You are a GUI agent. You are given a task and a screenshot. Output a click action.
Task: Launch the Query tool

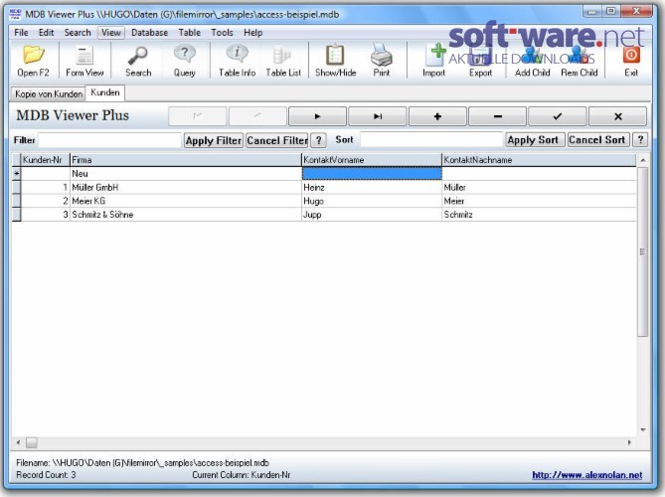[185, 61]
